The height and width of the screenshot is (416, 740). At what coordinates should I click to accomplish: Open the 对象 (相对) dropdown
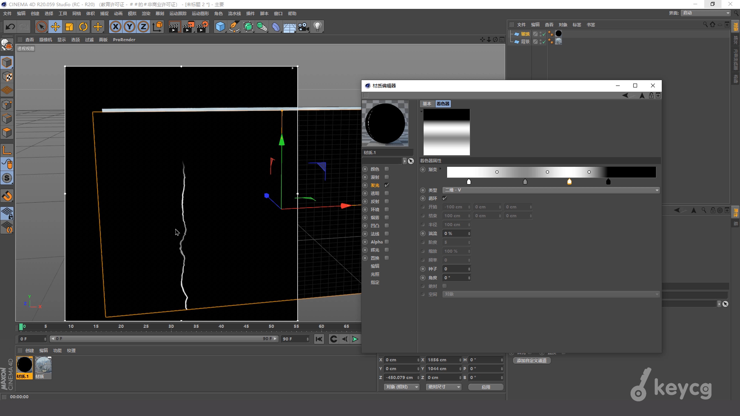(x=402, y=387)
